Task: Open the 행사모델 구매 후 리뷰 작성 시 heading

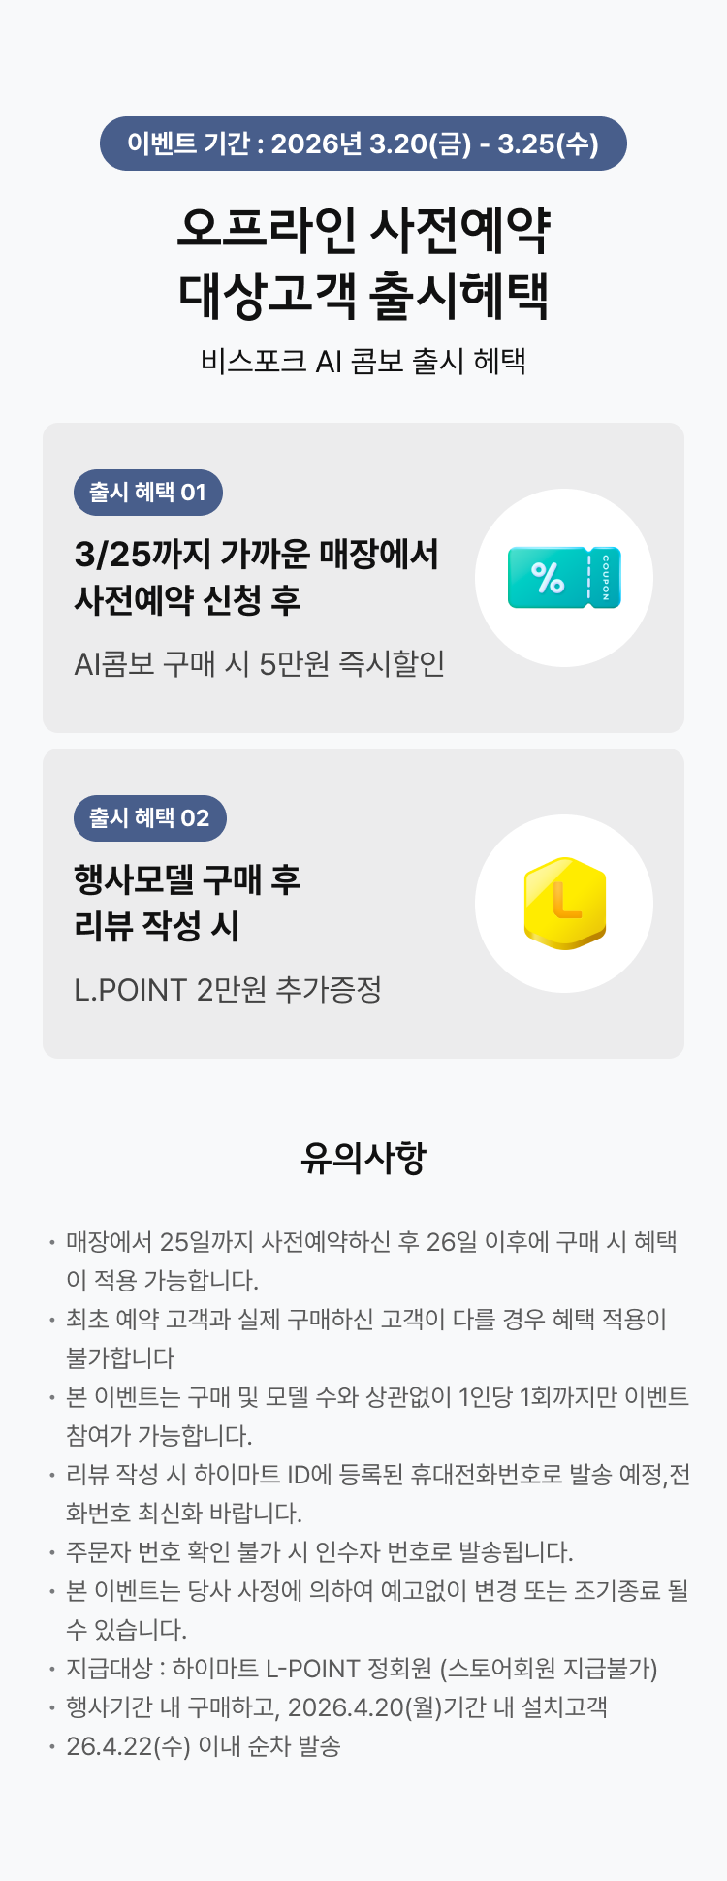Action: click(x=188, y=903)
